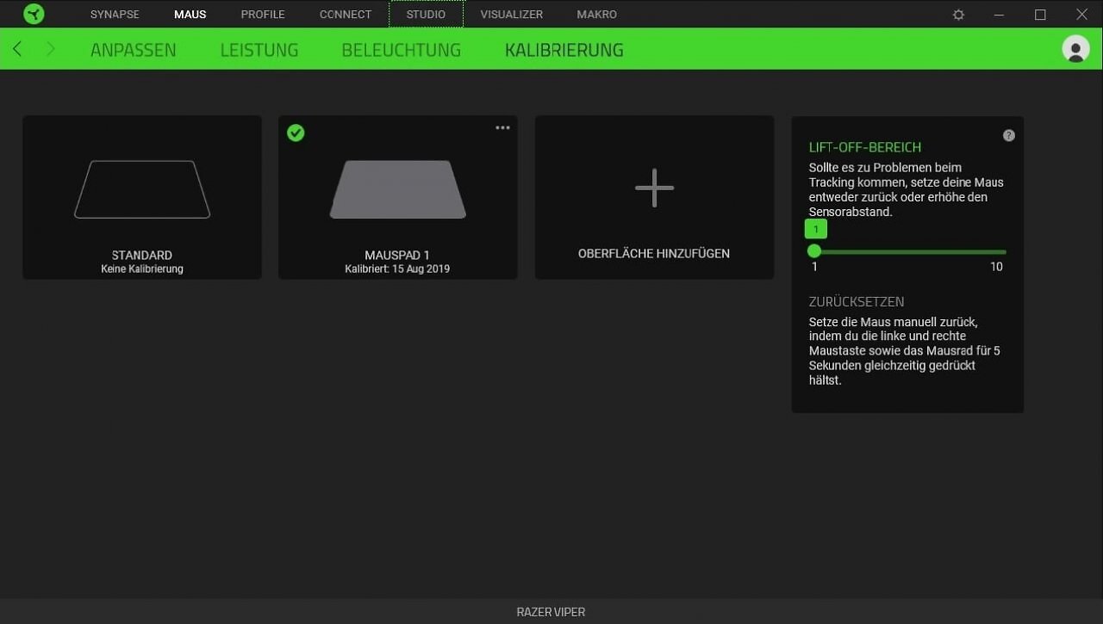Select the KALIBRIERUNG section
The width and height of the screenshot is (1103, 624).
pos(564,50)
